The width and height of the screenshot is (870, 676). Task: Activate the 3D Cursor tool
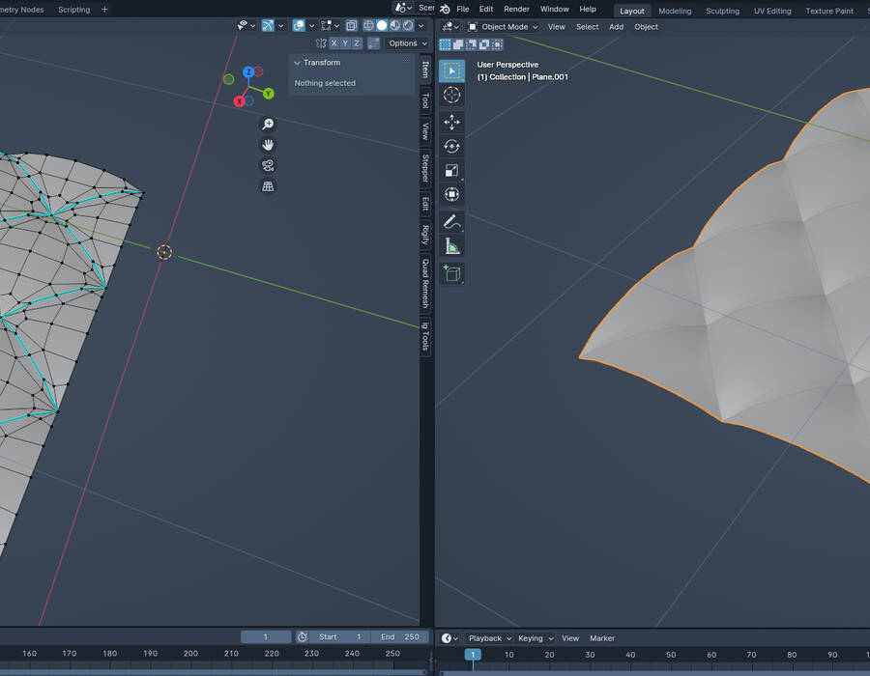[x=451, y=96]
